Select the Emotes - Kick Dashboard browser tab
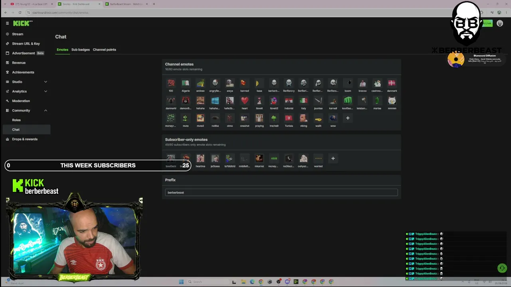The width and height of the screenshot is (511, 287). click(x=79, y=4)
